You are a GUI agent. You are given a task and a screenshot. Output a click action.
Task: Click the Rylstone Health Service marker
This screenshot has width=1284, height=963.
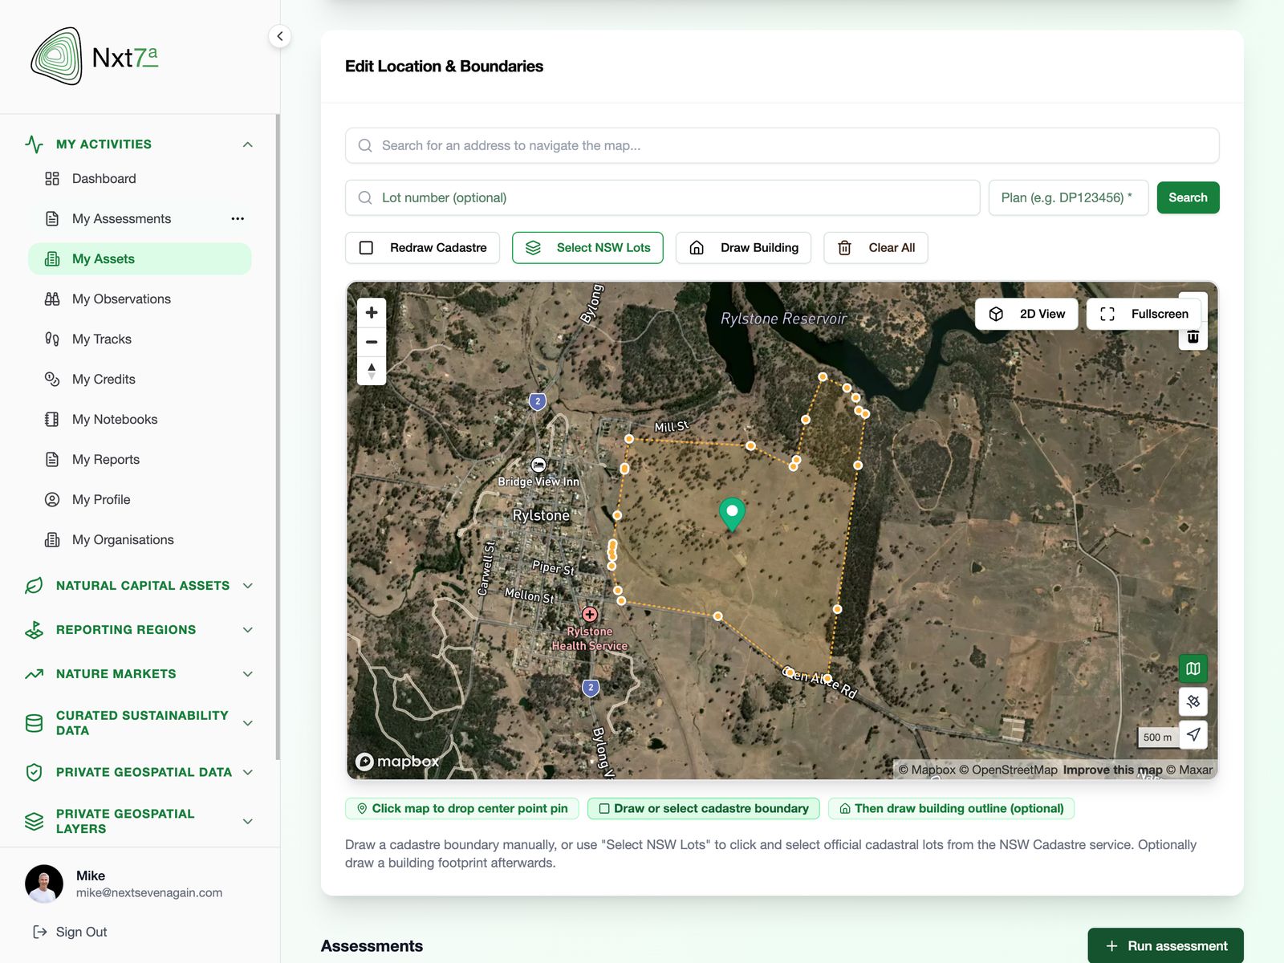tap(590, 615)
